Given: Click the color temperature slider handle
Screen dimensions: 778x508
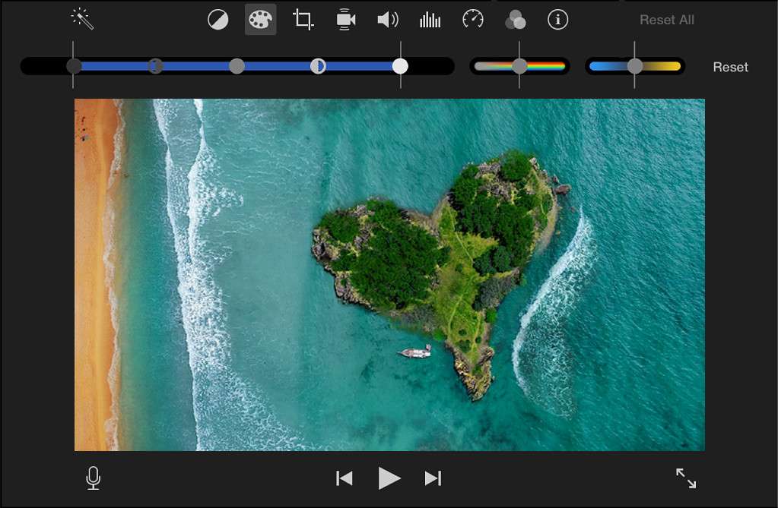Looking at the screenshot, I should coord(635,66).
